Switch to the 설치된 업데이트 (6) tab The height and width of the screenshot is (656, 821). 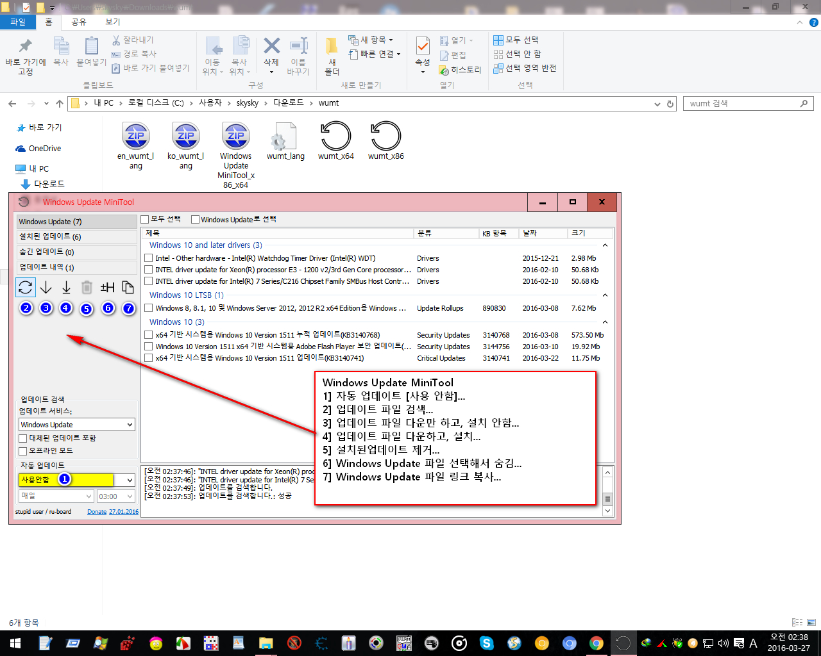point(76,237)
